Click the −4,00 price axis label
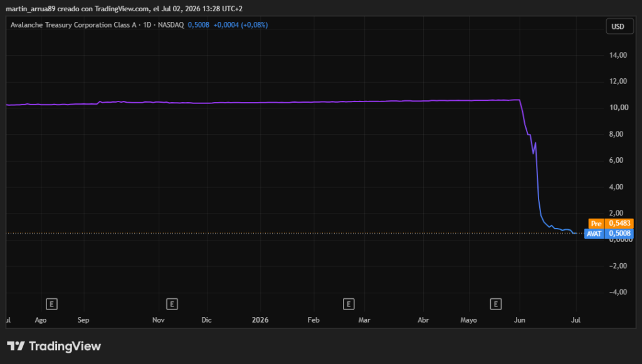 tap(618, 292)
